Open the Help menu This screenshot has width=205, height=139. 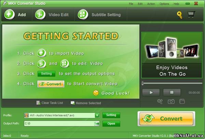[176, 4]
